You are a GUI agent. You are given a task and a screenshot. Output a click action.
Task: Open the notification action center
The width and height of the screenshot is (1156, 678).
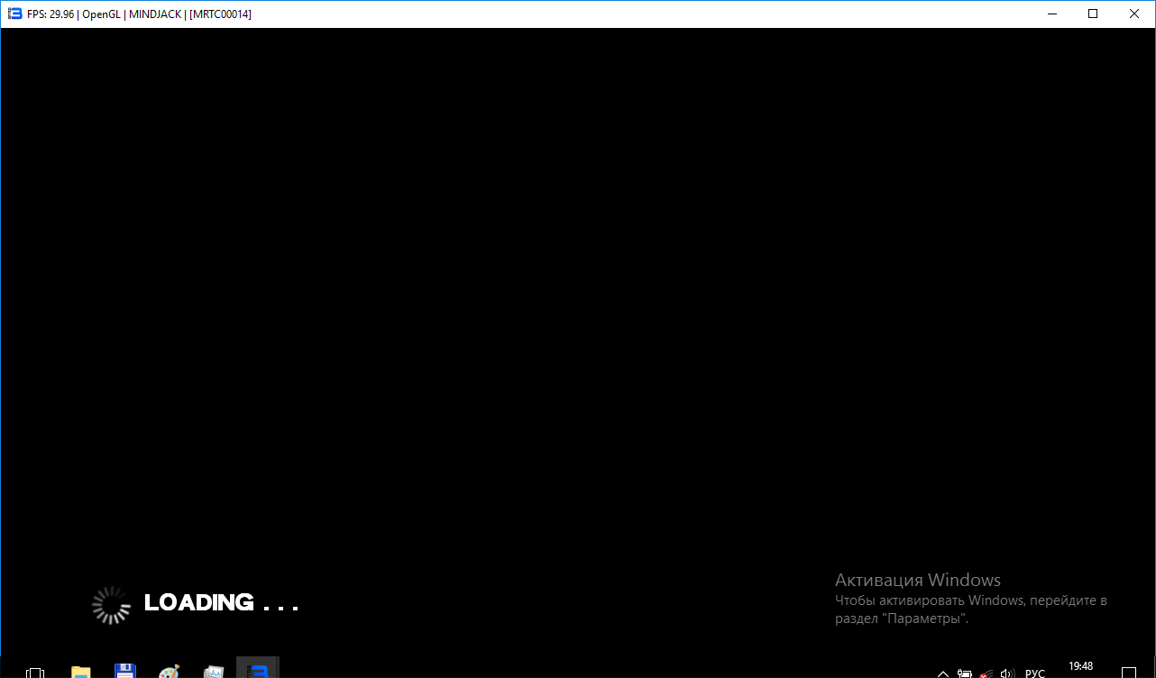(1129, 673)
